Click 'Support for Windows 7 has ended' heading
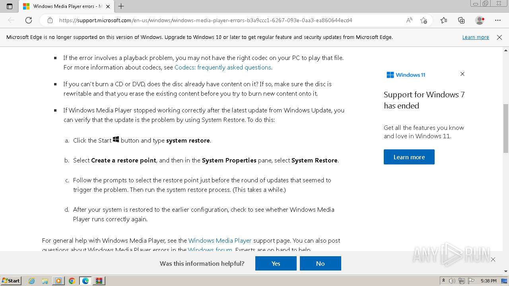This screenshot has width=509, height=286. coord(424,100)
